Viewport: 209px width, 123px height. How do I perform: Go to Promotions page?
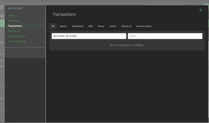pyautogui.click(x=14, y=31)
